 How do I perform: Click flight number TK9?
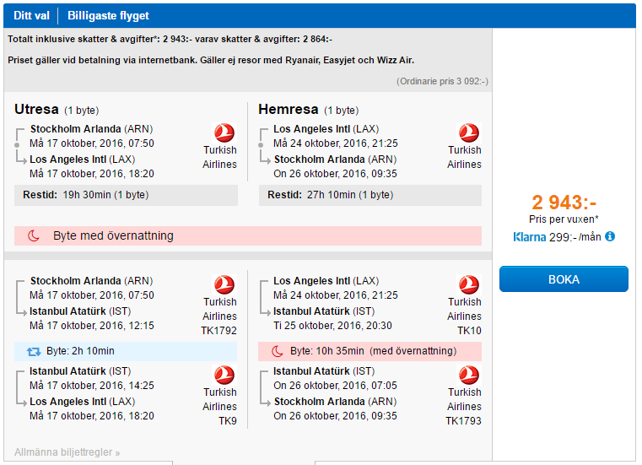[228, 421]
